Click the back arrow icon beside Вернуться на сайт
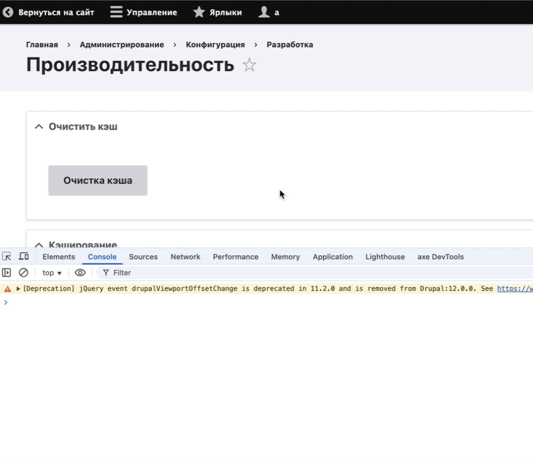This screenshot has height=459, width=533. [x=8, y=12]
